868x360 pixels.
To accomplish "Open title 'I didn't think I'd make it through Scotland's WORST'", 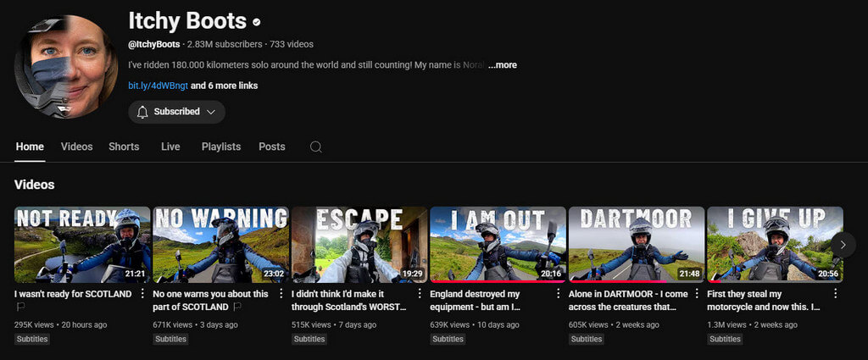I will coord(349,300).
